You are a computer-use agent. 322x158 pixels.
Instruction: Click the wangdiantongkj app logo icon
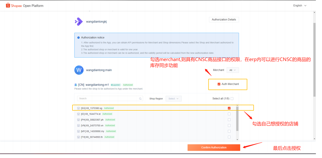[79, 22]
